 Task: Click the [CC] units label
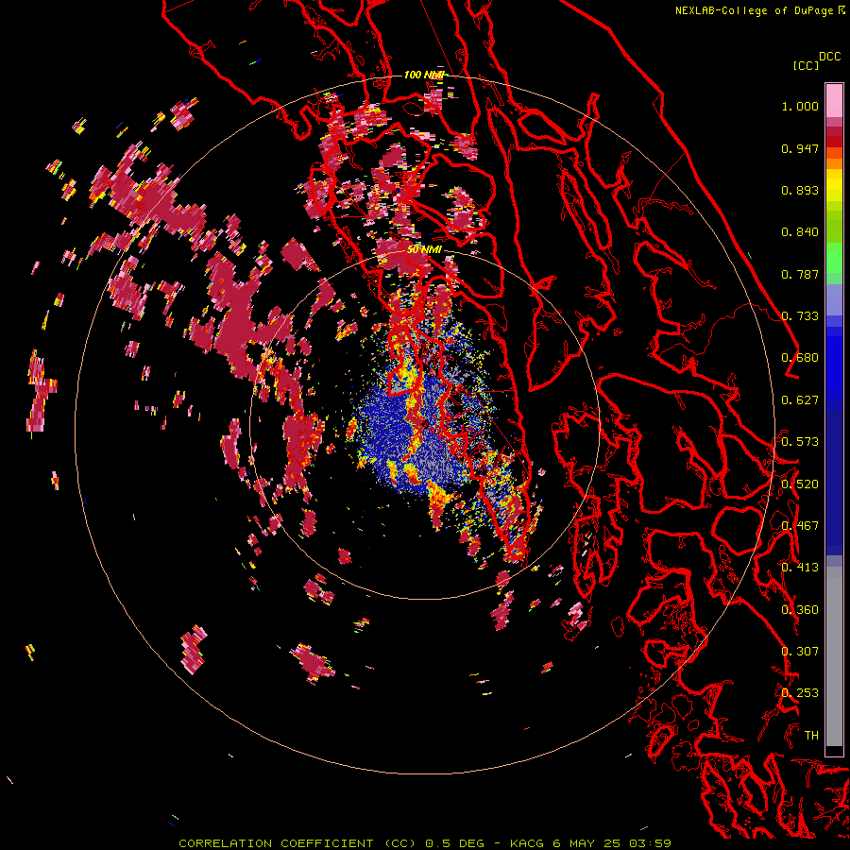pyautogui.click(x=806, y=65)
